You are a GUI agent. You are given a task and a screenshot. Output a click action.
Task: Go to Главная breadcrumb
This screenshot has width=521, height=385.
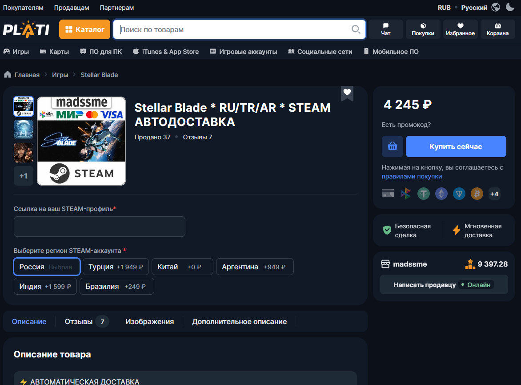coord(27,75)
